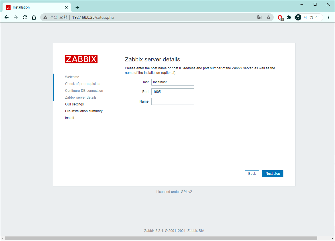Select Configure DB connection step
This screenshot has height=241, width=335.
(84, 91)
